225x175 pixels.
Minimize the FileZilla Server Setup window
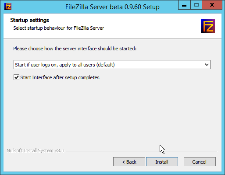pos(184,5)
